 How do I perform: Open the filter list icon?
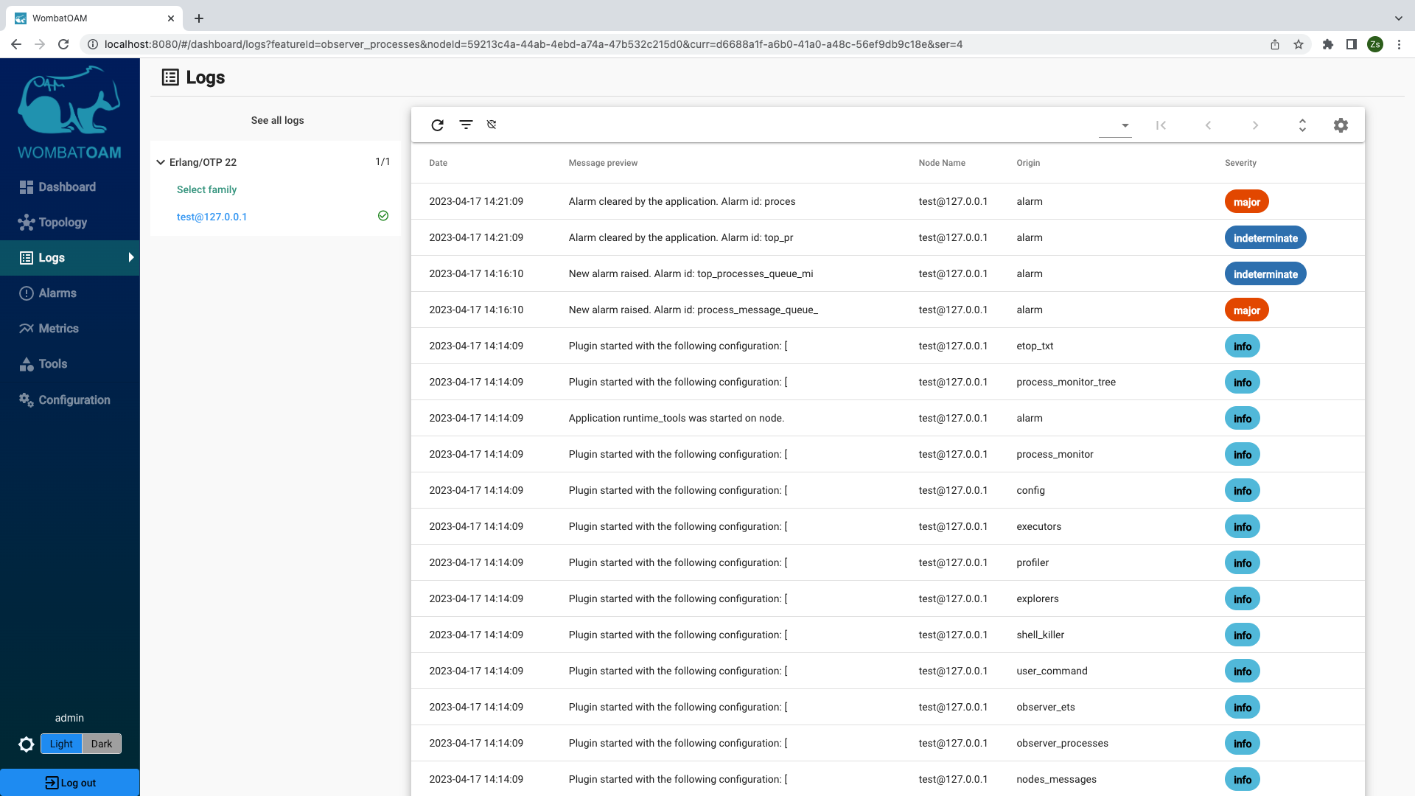[466, 125]
